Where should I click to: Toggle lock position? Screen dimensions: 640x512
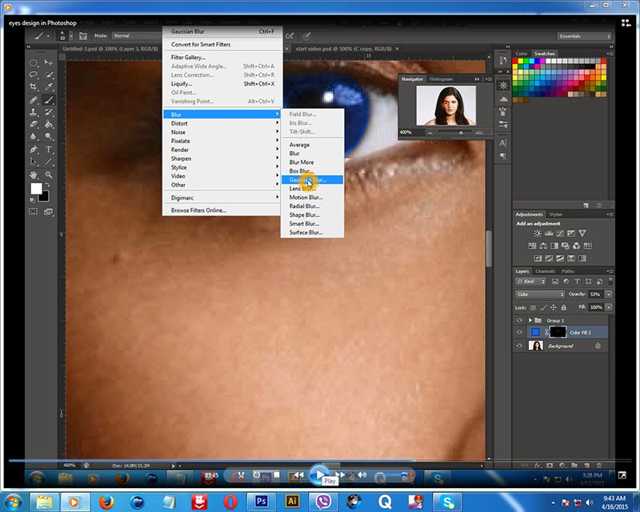[x=554, y=307]
